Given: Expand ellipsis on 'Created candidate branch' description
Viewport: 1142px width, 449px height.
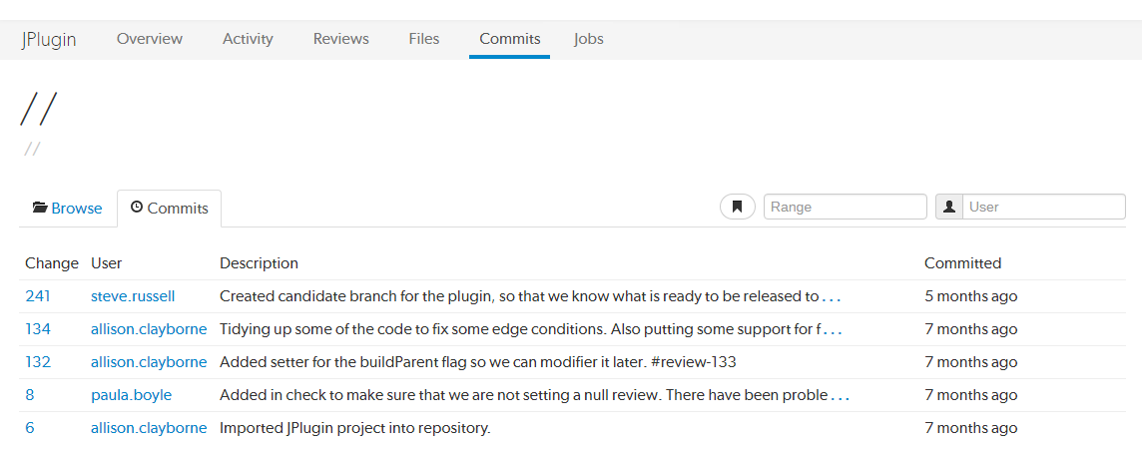Looking at the screenshot, I should (x=832, y=298).
